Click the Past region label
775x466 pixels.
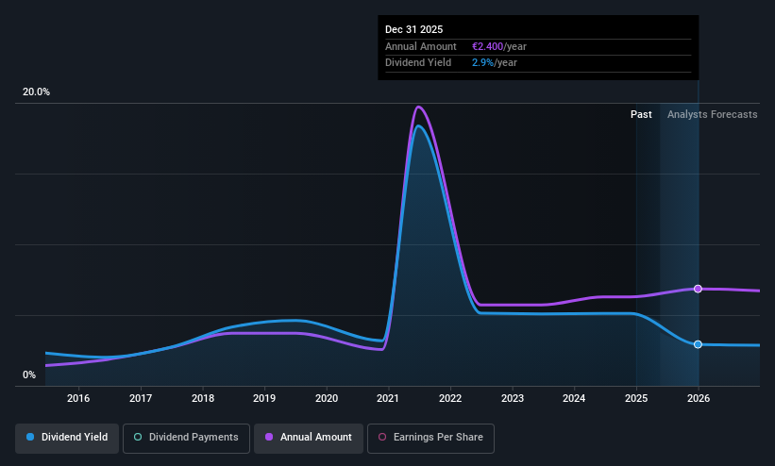tap(641, 115)
